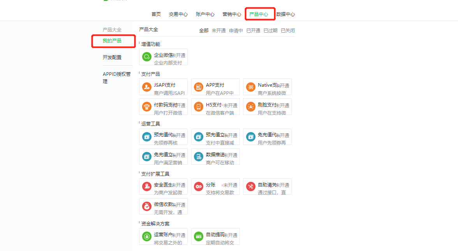458x251 pixels.
Task: Click the 支付产品 section heading
Action: [x=151, y=74]
